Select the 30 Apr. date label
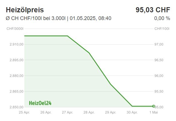The width and height of the screenshot is (176, 121). tap(132, 112)
